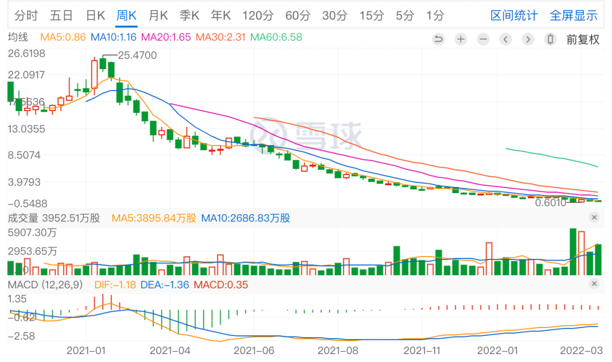The width and height of the screenshot is (612, 362).
Task: Click the 2021-06 date axis label
Action: (254, 350)
